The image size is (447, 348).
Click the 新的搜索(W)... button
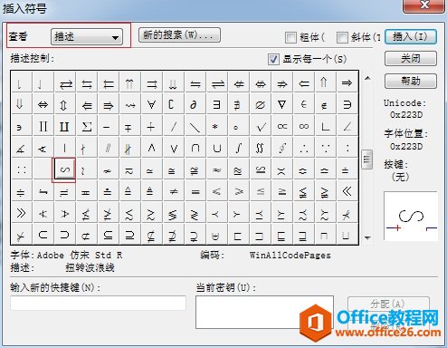tap(179, 35)
